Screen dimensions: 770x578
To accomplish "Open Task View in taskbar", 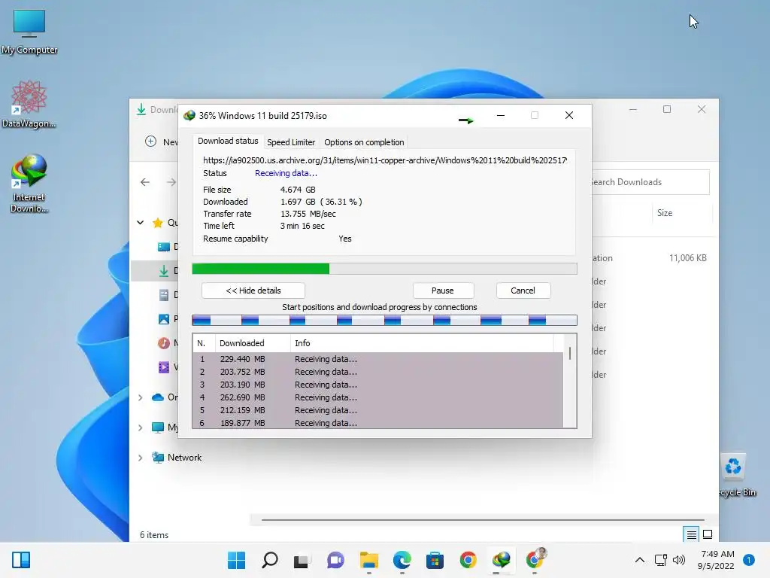I will pos(301,560).
